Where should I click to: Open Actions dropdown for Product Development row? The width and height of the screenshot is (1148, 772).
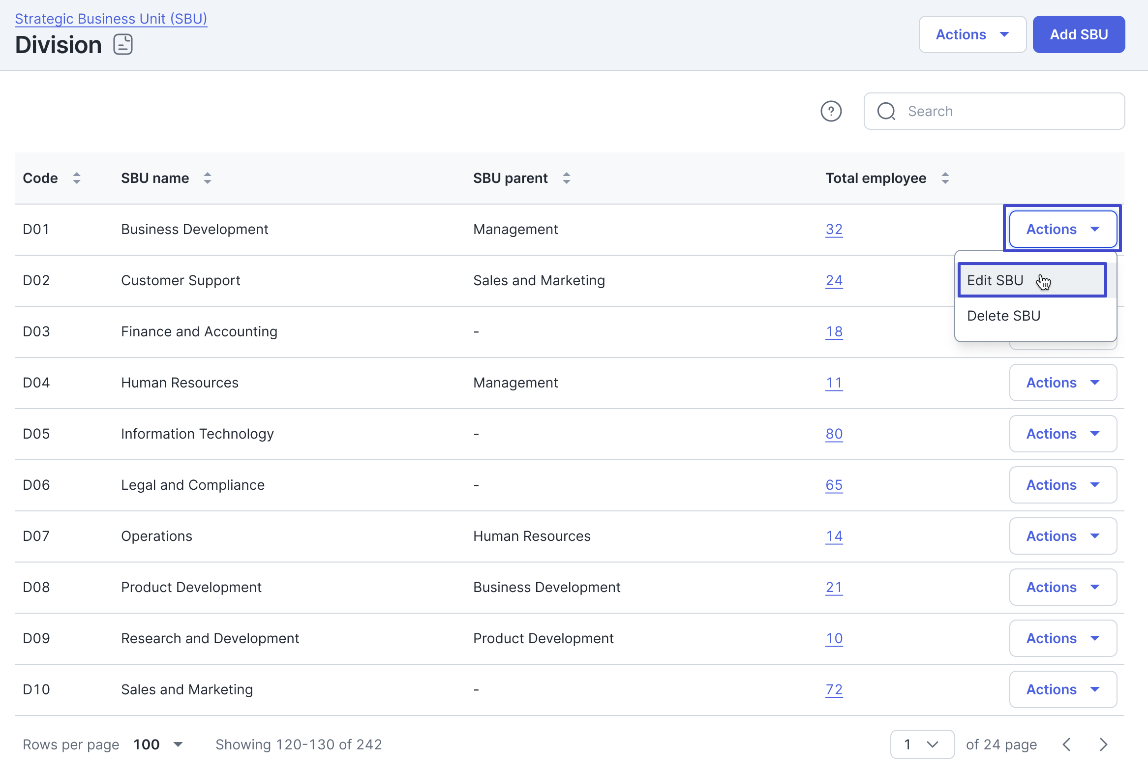click(x=1063, y=588)
